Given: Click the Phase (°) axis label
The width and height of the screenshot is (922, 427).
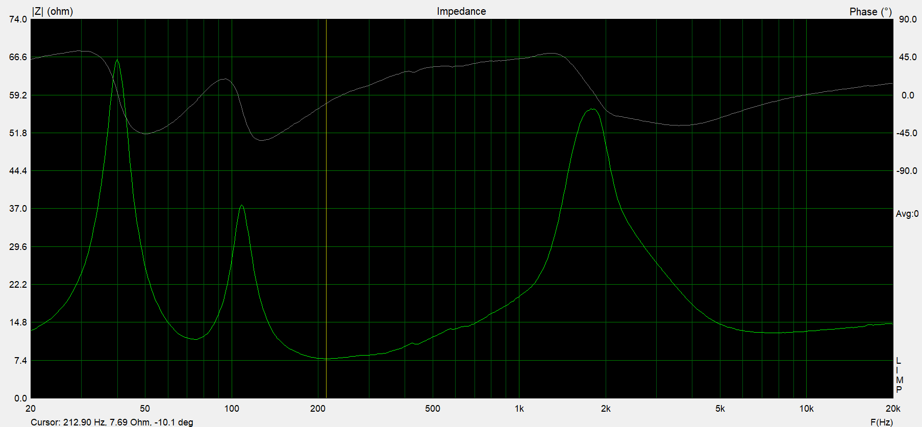Looking at the screenshot, I should (870, 11).
